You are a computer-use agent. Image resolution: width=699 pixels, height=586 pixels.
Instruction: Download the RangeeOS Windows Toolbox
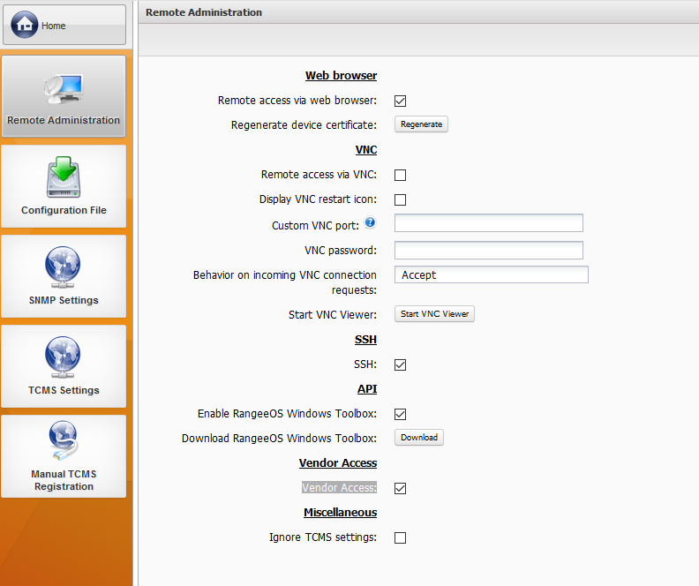tap(419, 438)
